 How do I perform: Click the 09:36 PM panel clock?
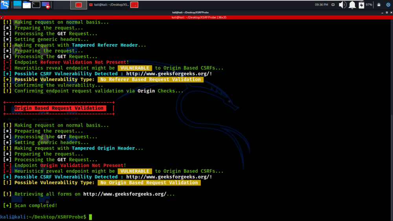click(321, 5)
